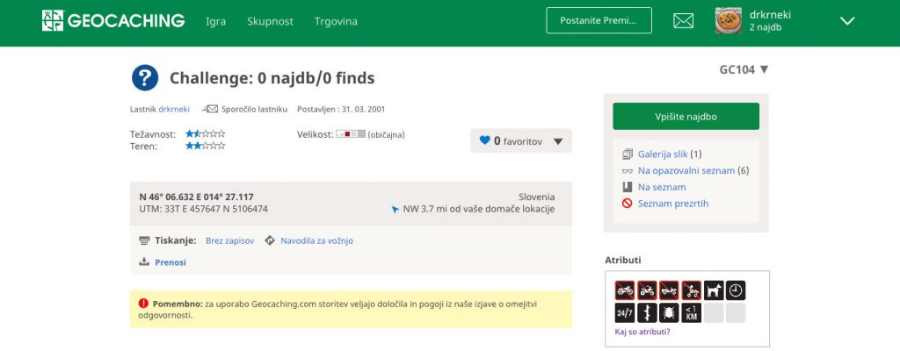Open the Igra menu
The width and height of the screenshot is (900, 351).
coord(215,21)
